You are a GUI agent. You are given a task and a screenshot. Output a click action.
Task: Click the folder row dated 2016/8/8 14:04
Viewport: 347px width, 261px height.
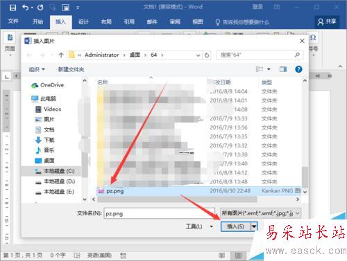199,91
